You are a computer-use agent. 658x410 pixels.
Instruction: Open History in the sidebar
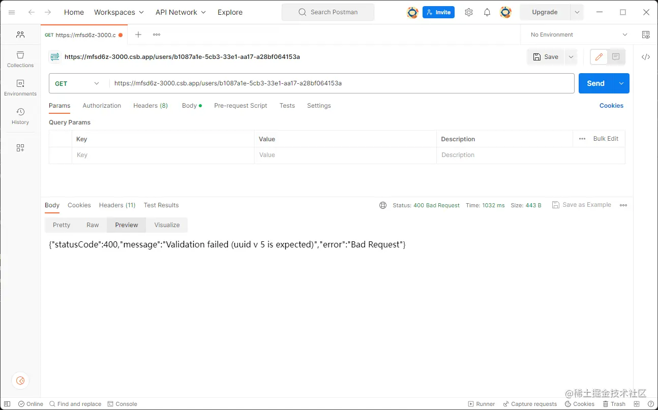[20, 116]
